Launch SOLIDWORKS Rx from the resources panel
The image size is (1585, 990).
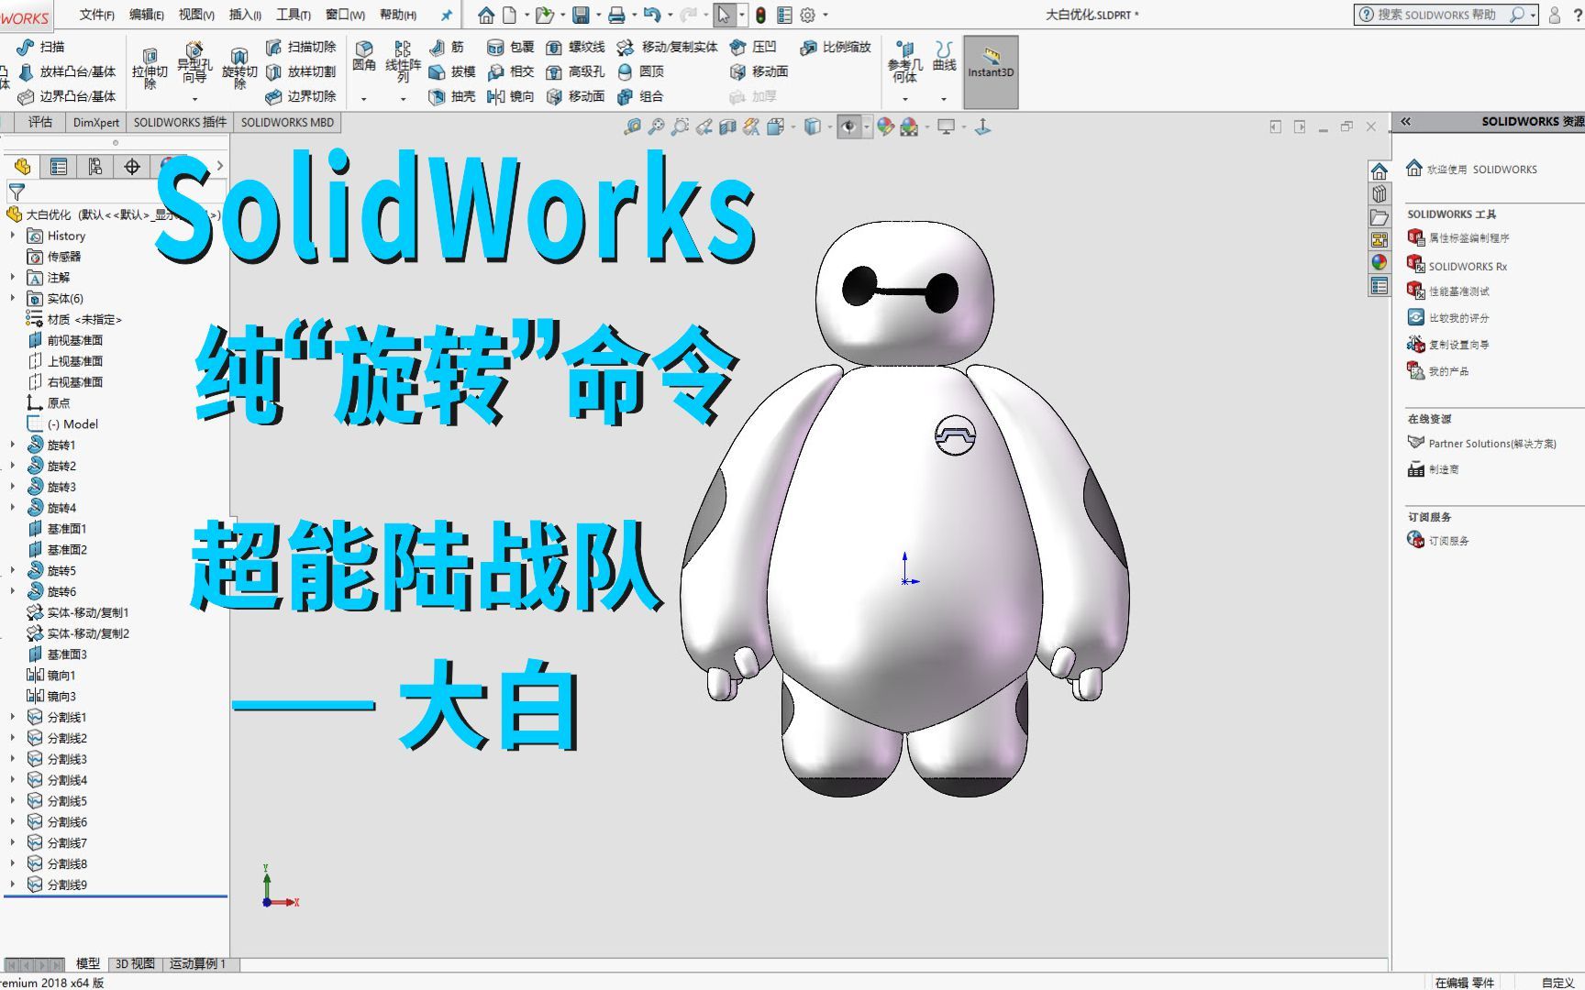[1465, 266]
